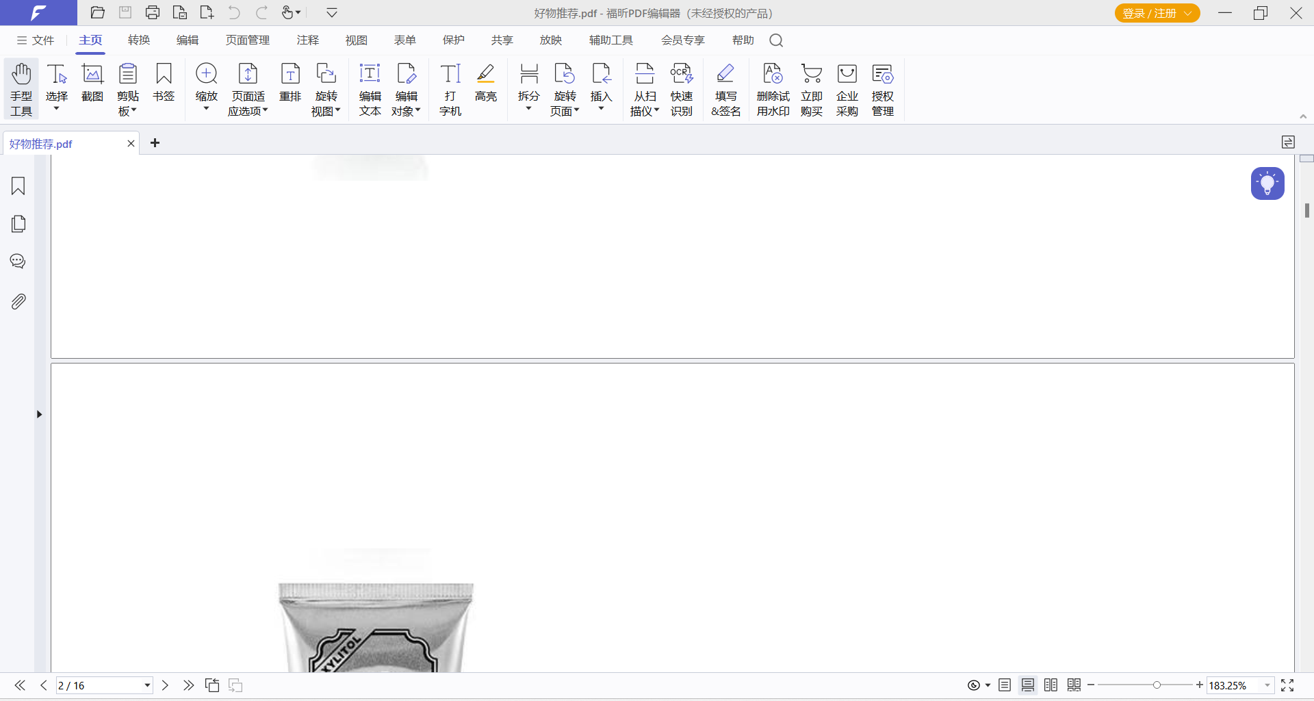Switch to the Page Management (页面管理) tab
This screenshot has width=1314, height=701.
pos(248,40)
